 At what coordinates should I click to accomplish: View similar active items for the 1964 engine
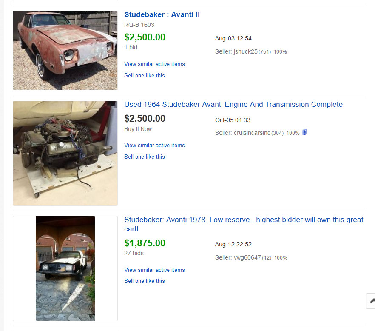(154, 146)
